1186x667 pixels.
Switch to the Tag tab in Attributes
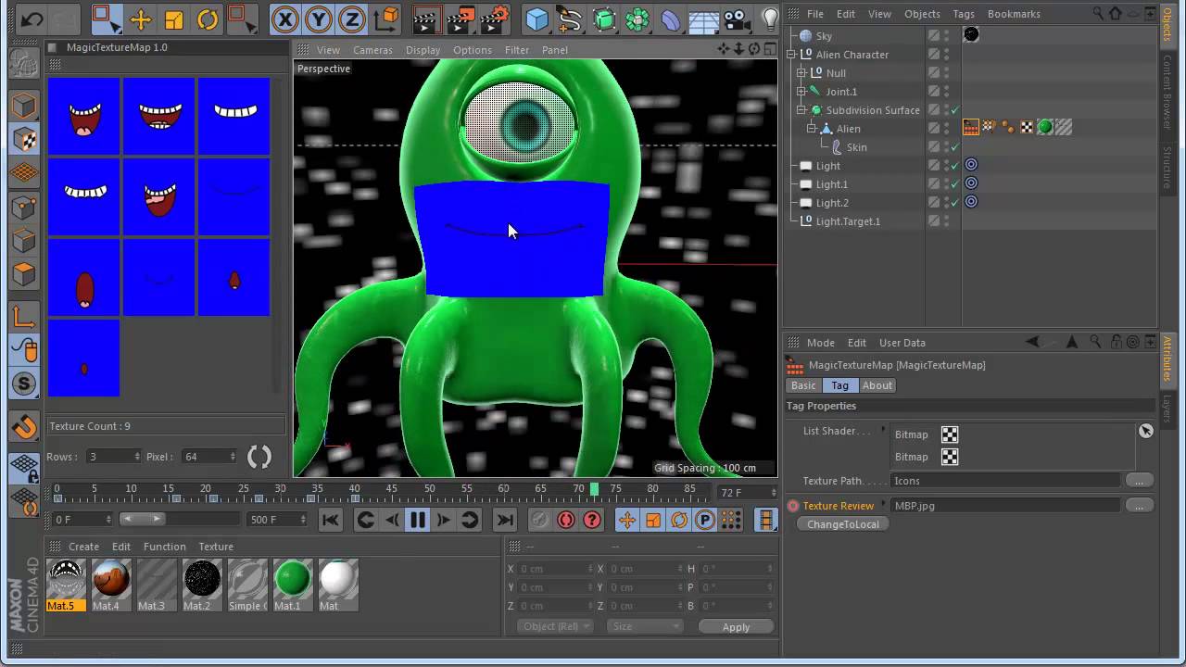(x=839, y=385)
